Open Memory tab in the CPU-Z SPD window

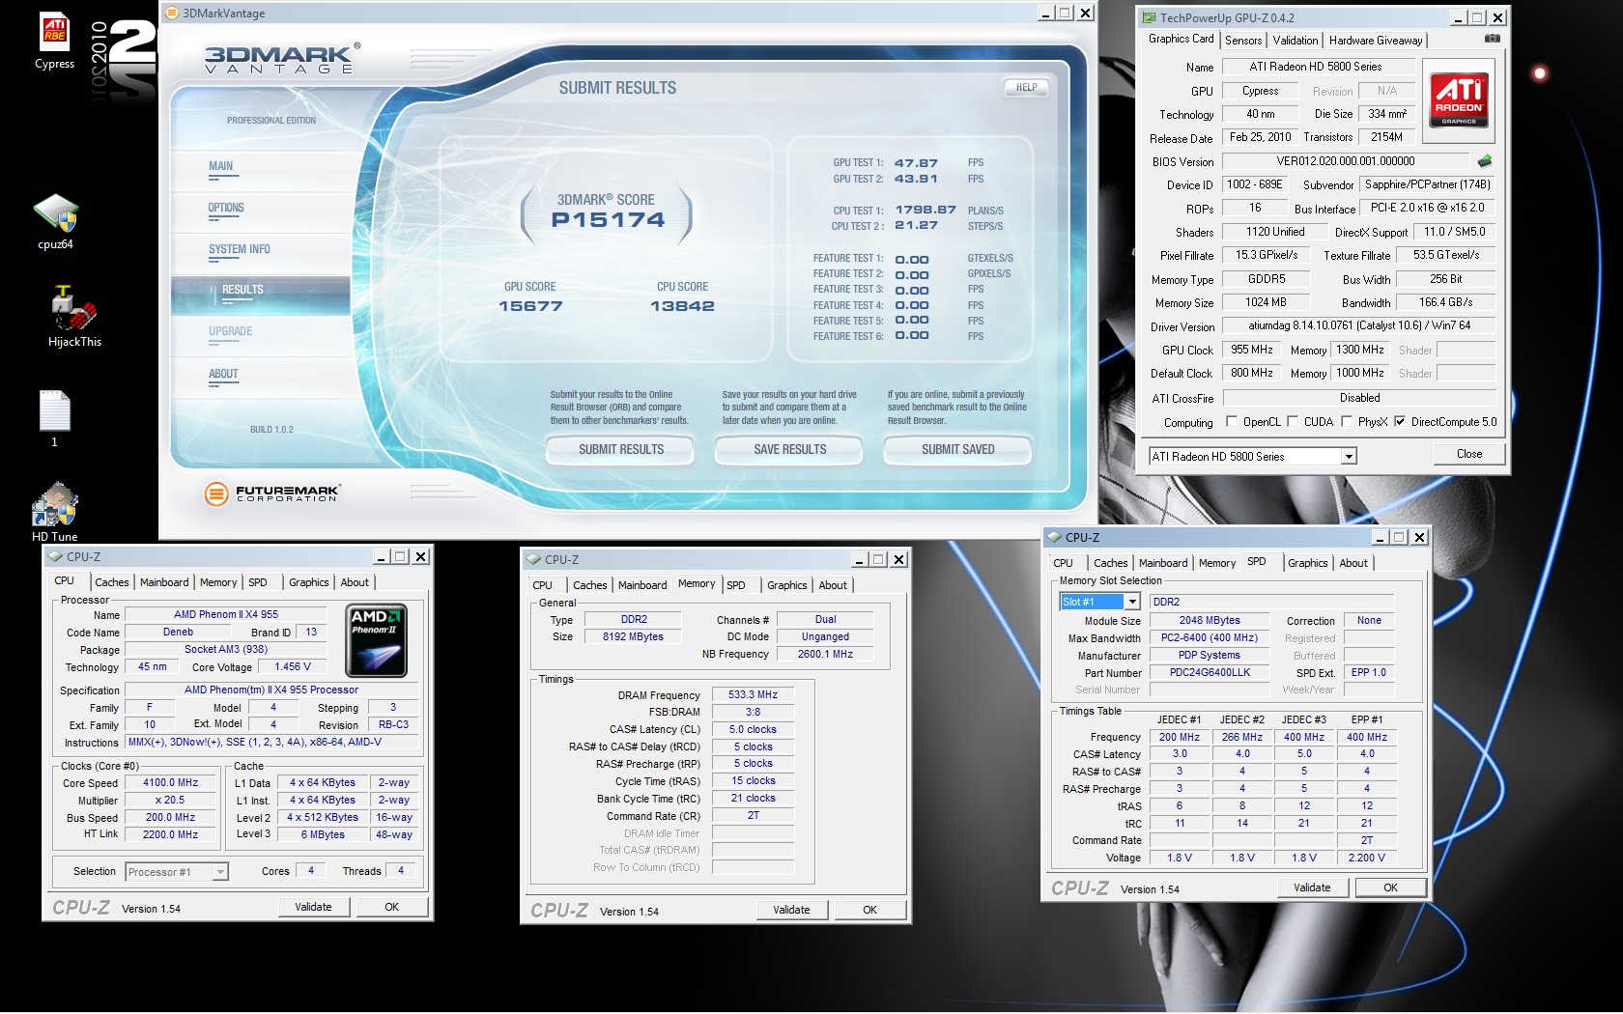click(1217, 563)
